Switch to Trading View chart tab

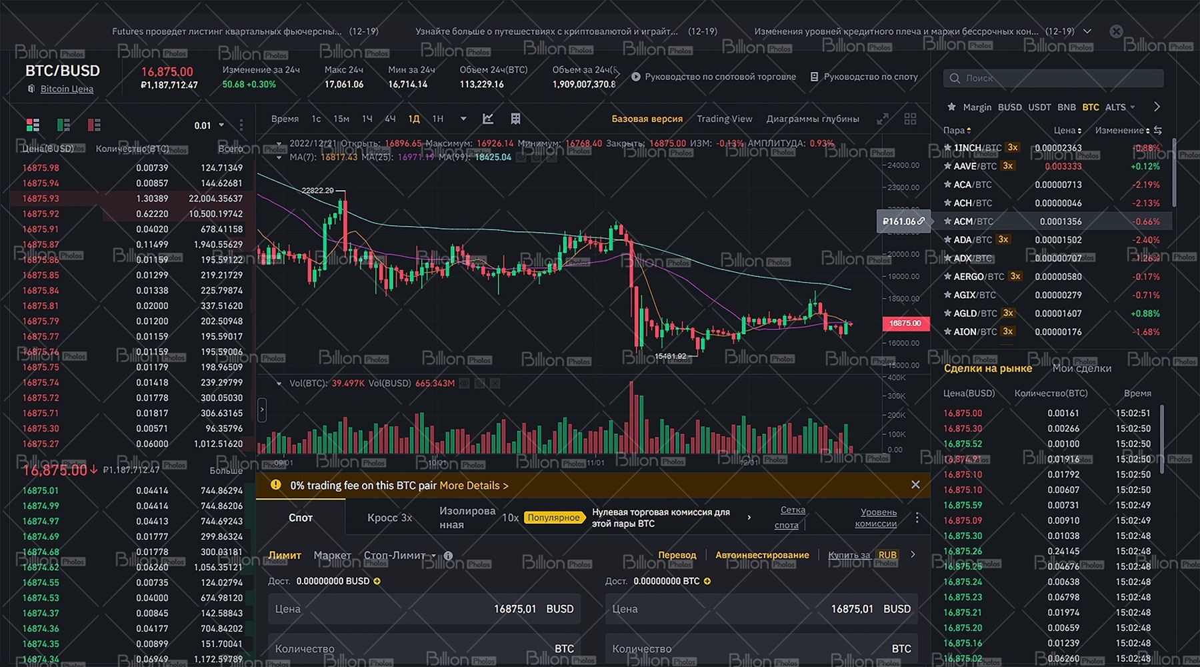pos(724,119)
